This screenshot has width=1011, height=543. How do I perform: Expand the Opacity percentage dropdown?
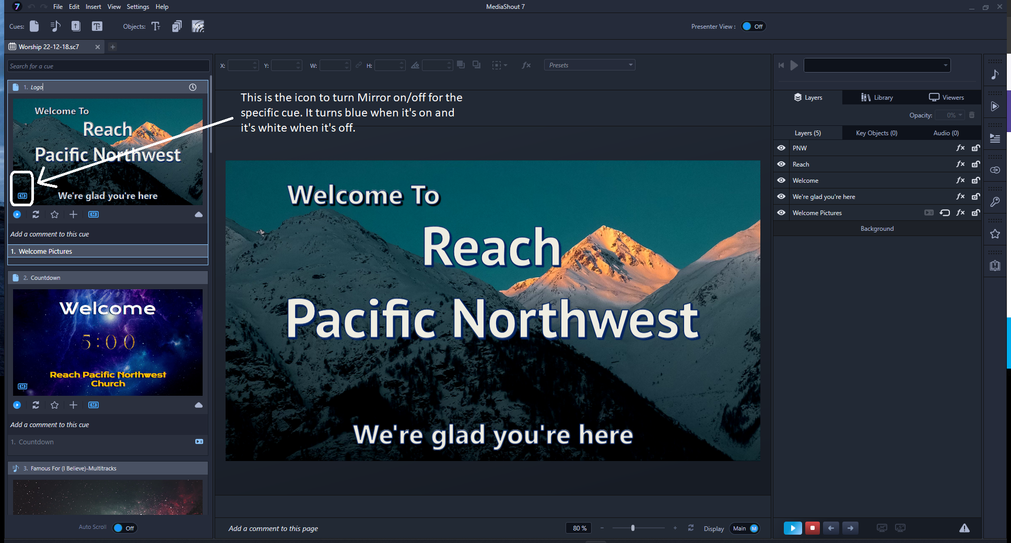[x=960, y=115]
